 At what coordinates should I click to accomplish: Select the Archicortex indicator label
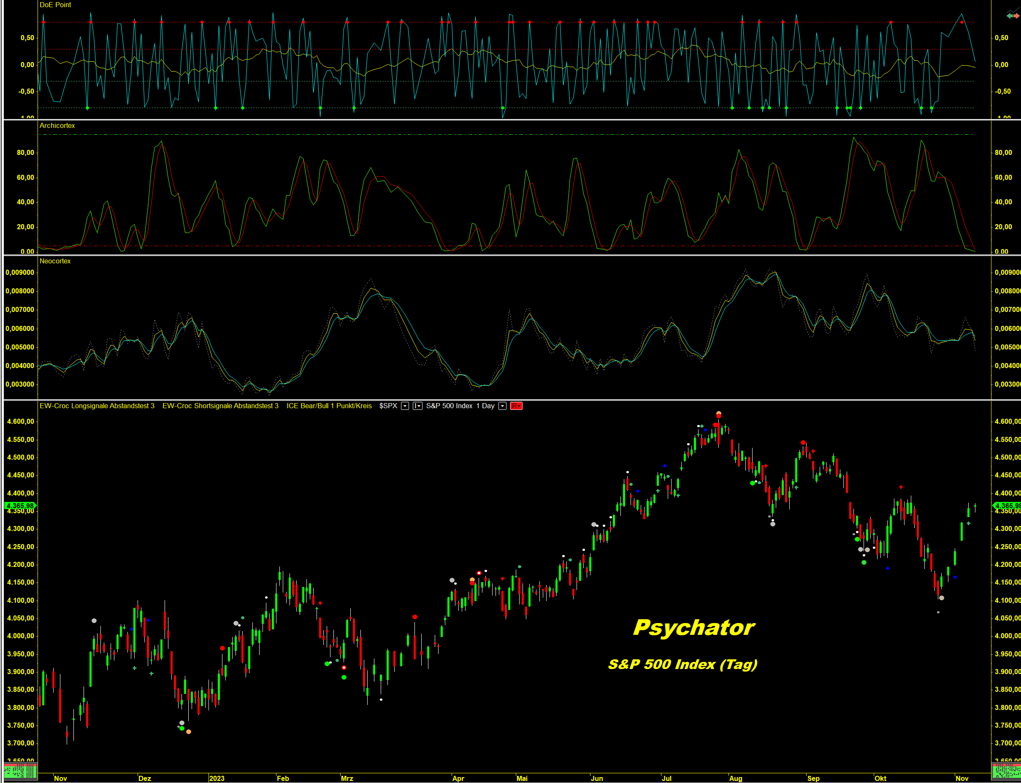57,125
